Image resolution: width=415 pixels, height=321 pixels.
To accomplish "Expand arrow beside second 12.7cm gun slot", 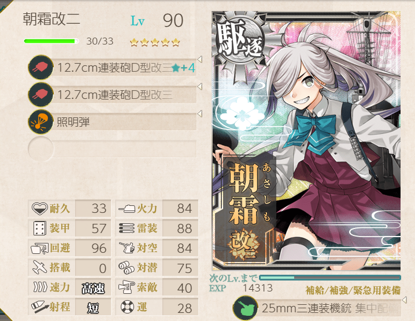I will (x=200, y=87).
